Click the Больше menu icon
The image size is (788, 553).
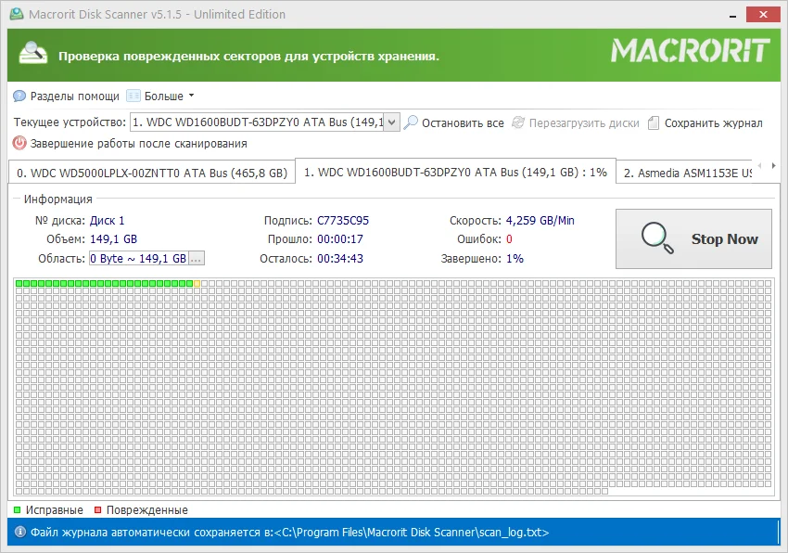tap(133, 96)
